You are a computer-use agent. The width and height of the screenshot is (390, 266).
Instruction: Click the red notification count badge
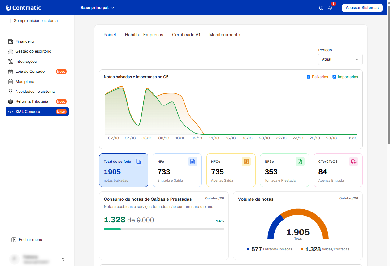point(333,4)
